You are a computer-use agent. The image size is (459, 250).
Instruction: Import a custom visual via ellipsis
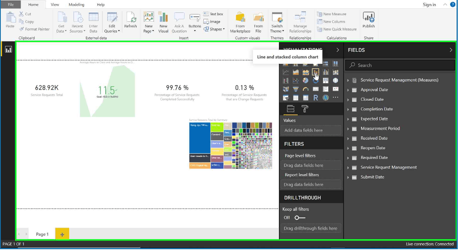click(x=336, y=98)
